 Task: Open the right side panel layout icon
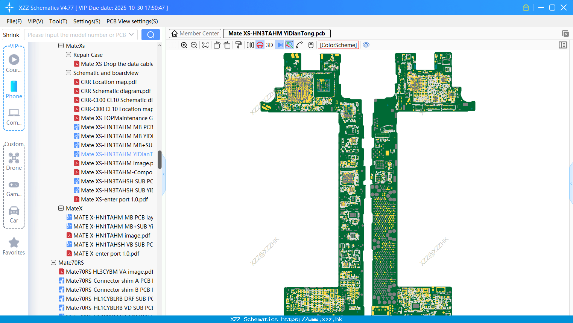(x=563, y=45)
